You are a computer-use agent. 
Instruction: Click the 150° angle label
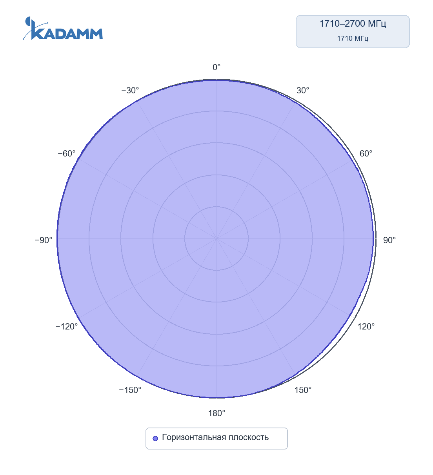tap(303, 390)
